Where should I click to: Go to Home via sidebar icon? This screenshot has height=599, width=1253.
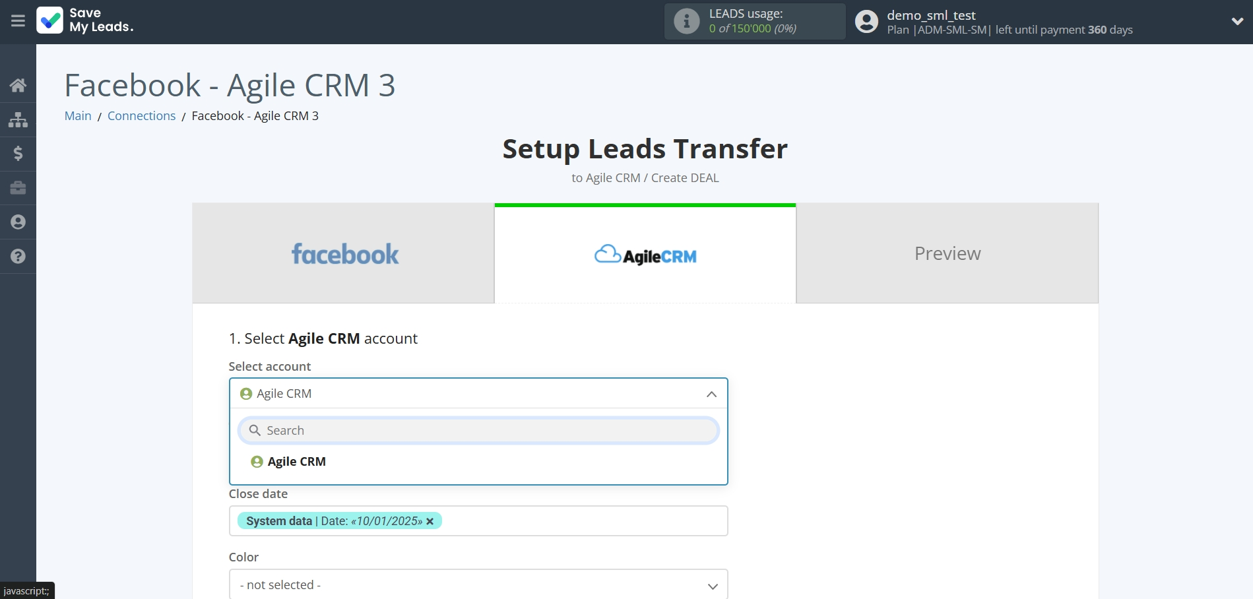[x=18, y=85]
